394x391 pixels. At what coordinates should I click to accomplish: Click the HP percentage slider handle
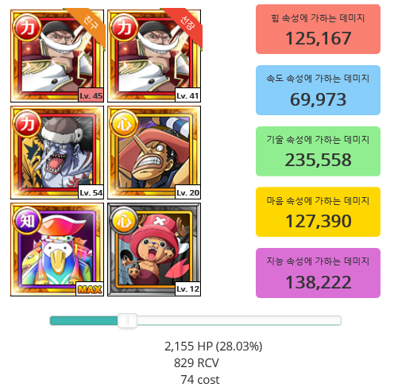tap(127, 320)
